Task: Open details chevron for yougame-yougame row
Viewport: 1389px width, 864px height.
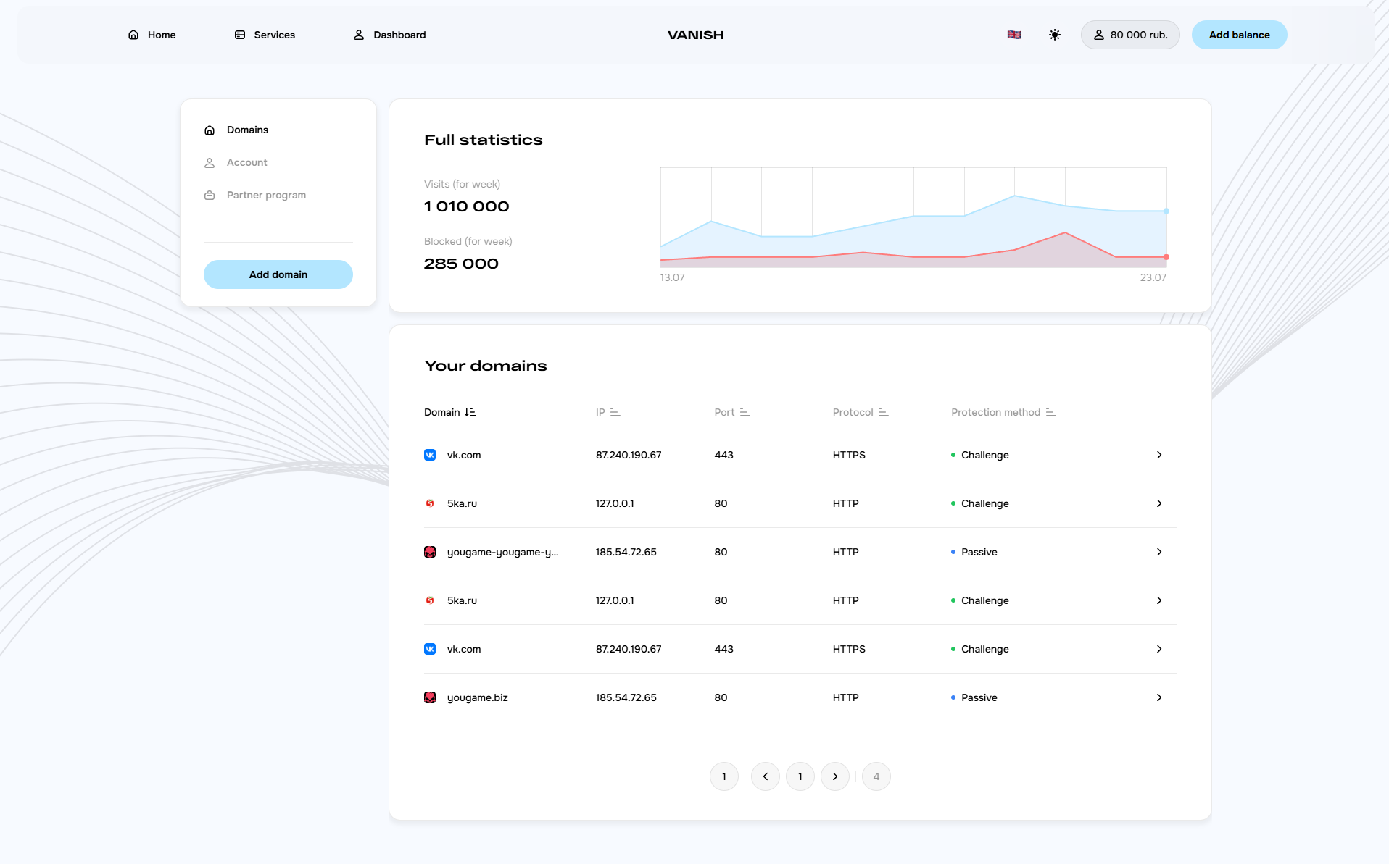Action: (1158, 552)
